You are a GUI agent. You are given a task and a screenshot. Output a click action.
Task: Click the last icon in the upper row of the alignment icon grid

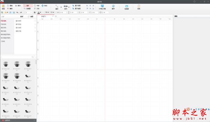coord(93,6)
